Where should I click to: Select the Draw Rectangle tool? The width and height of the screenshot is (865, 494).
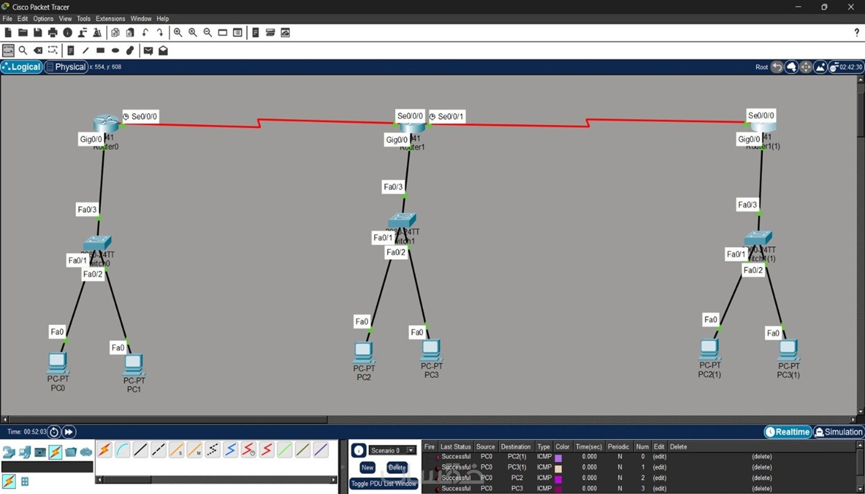tap(100, 50)
